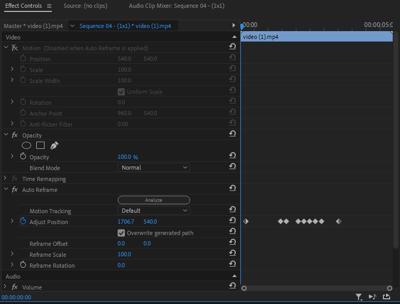Select the last Adjust Position keyframe
Viewport: 400px width, 304px height.
pos(338,222)
